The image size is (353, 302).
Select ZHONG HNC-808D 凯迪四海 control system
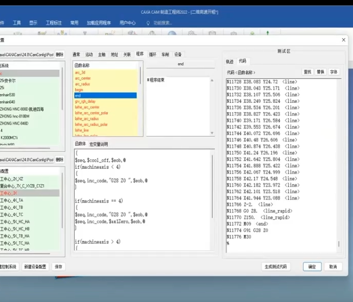pyautogui.click(x=30, y=109)
